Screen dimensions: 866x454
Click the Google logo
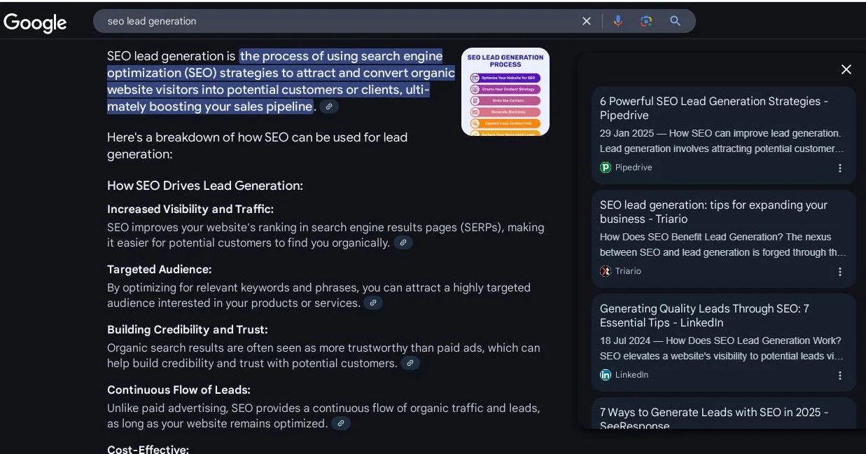click(x=35, y=22)
